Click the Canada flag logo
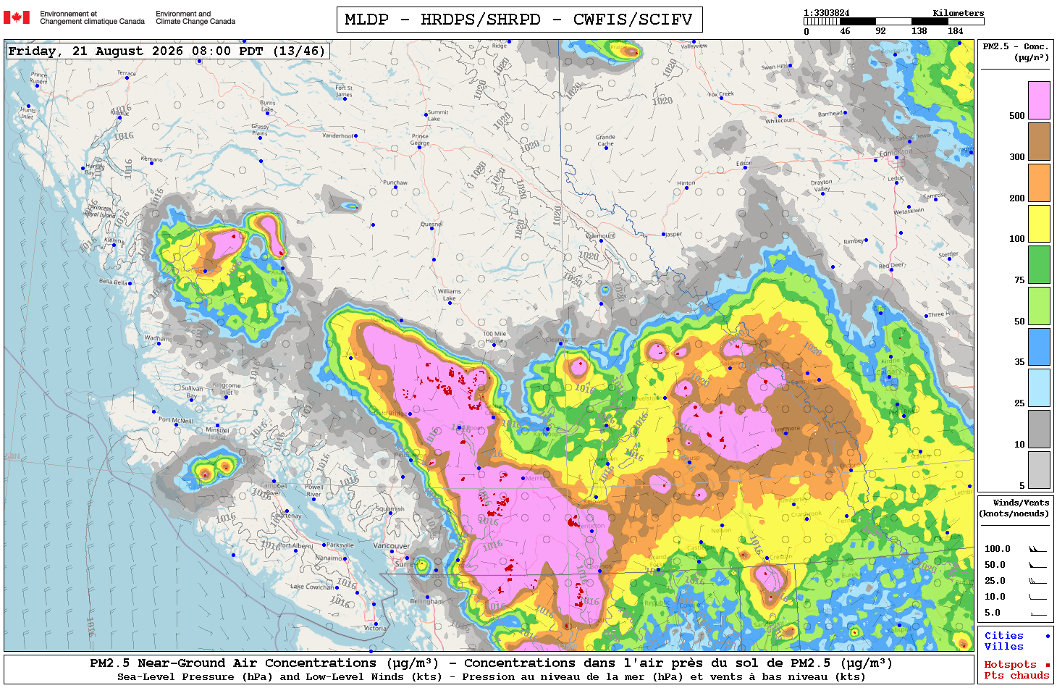 (x=17, y=17)
